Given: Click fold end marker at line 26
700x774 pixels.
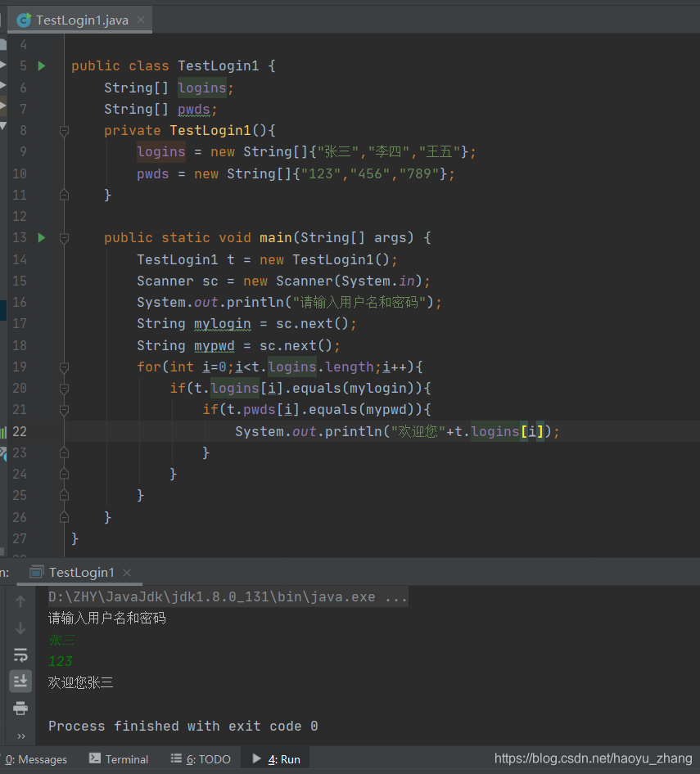Looking at the screenshot, I should pos(64,517).
